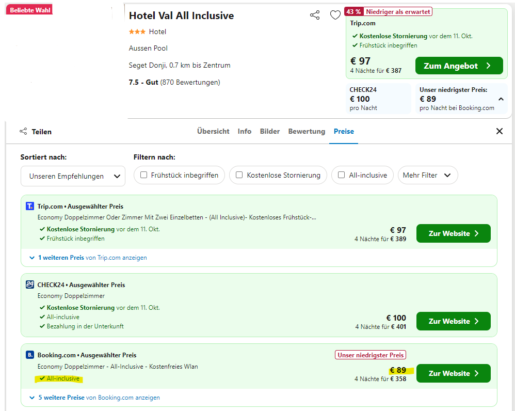Click the share icon beside the hotel title

315,15
